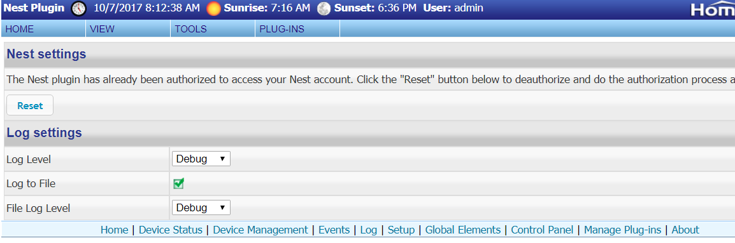Click the HomeSeer logo at top right
Screen dimensions: 735x243
[x=713, y=10]
